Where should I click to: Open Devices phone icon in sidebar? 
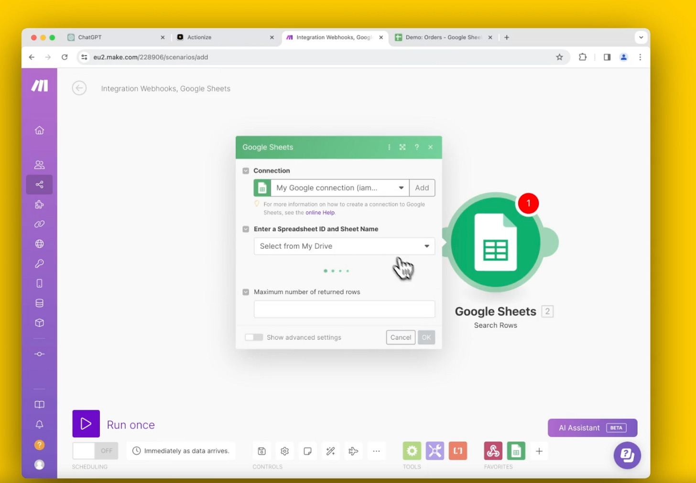pyautogui.click(x=39, y=283)
